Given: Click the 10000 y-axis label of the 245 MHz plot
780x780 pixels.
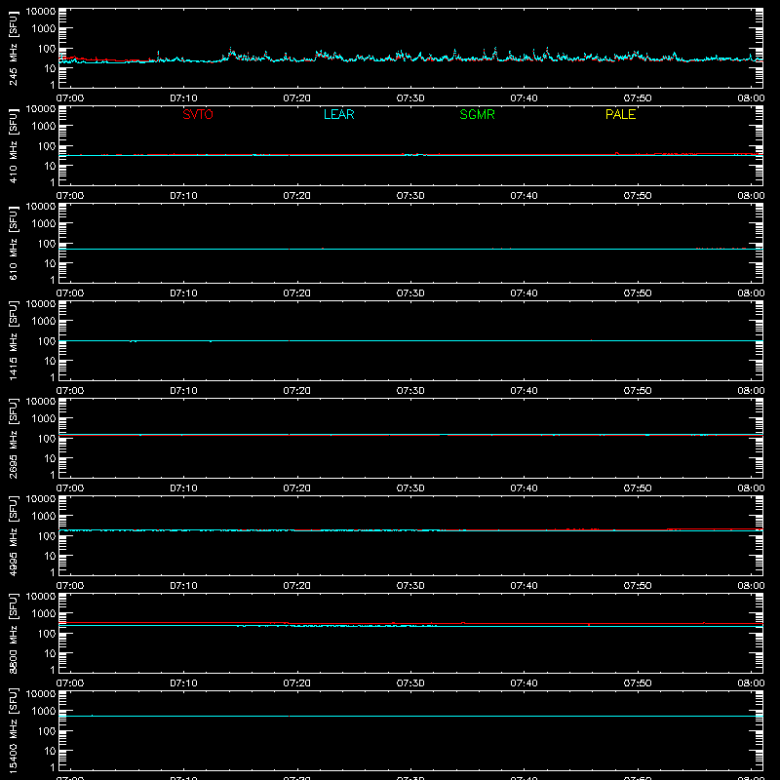Looking at the screenshot, I should (x=41, y=12).
